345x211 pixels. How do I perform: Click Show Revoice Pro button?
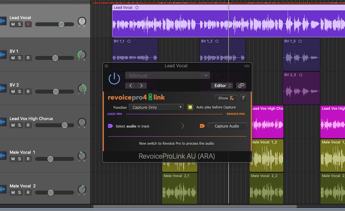[x=226, y=98]
